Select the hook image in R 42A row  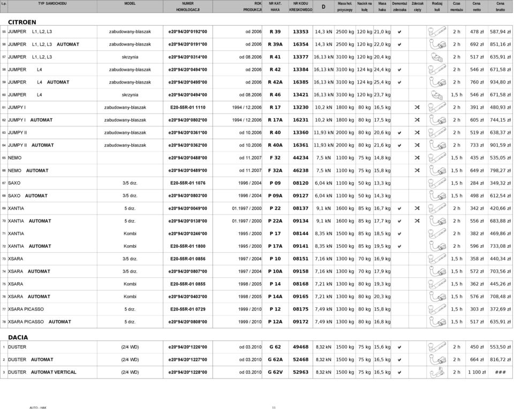tap(437, 82)
